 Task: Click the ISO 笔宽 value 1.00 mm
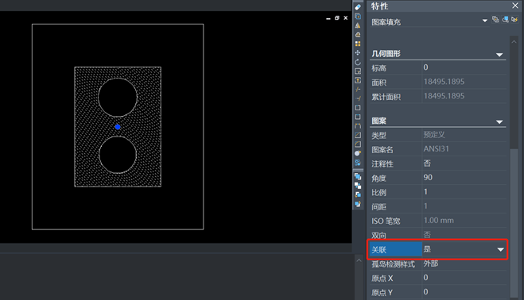pos(439,221)
